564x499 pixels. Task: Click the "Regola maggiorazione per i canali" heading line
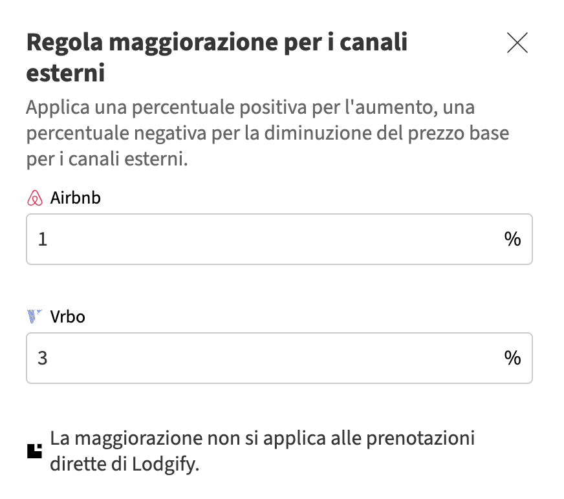tap(217, 43)
